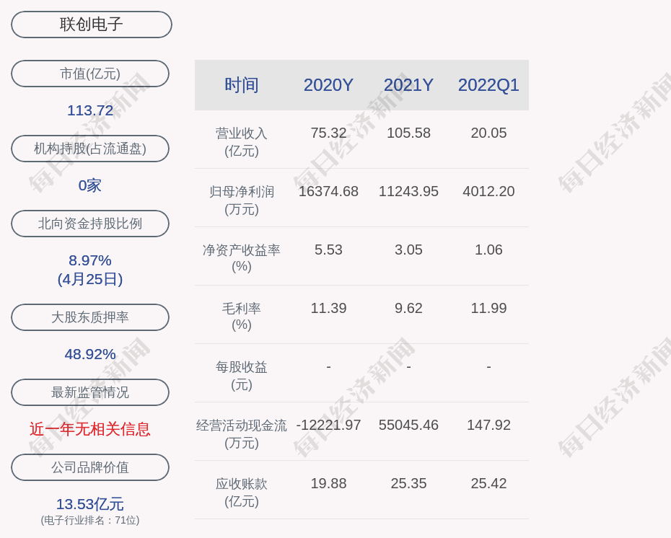Select the 北向资金持股比例 pill
Image resolution: width=671 pixels, height=538 pixels.
[90, 224]
